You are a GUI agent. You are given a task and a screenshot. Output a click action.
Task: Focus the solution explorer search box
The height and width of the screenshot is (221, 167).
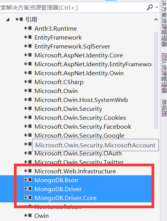click(x=72, y=8)
